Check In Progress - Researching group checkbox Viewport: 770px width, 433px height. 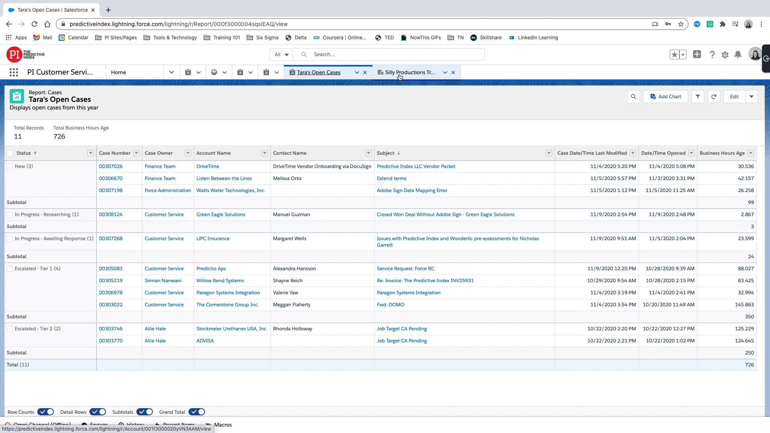point(10,214)
